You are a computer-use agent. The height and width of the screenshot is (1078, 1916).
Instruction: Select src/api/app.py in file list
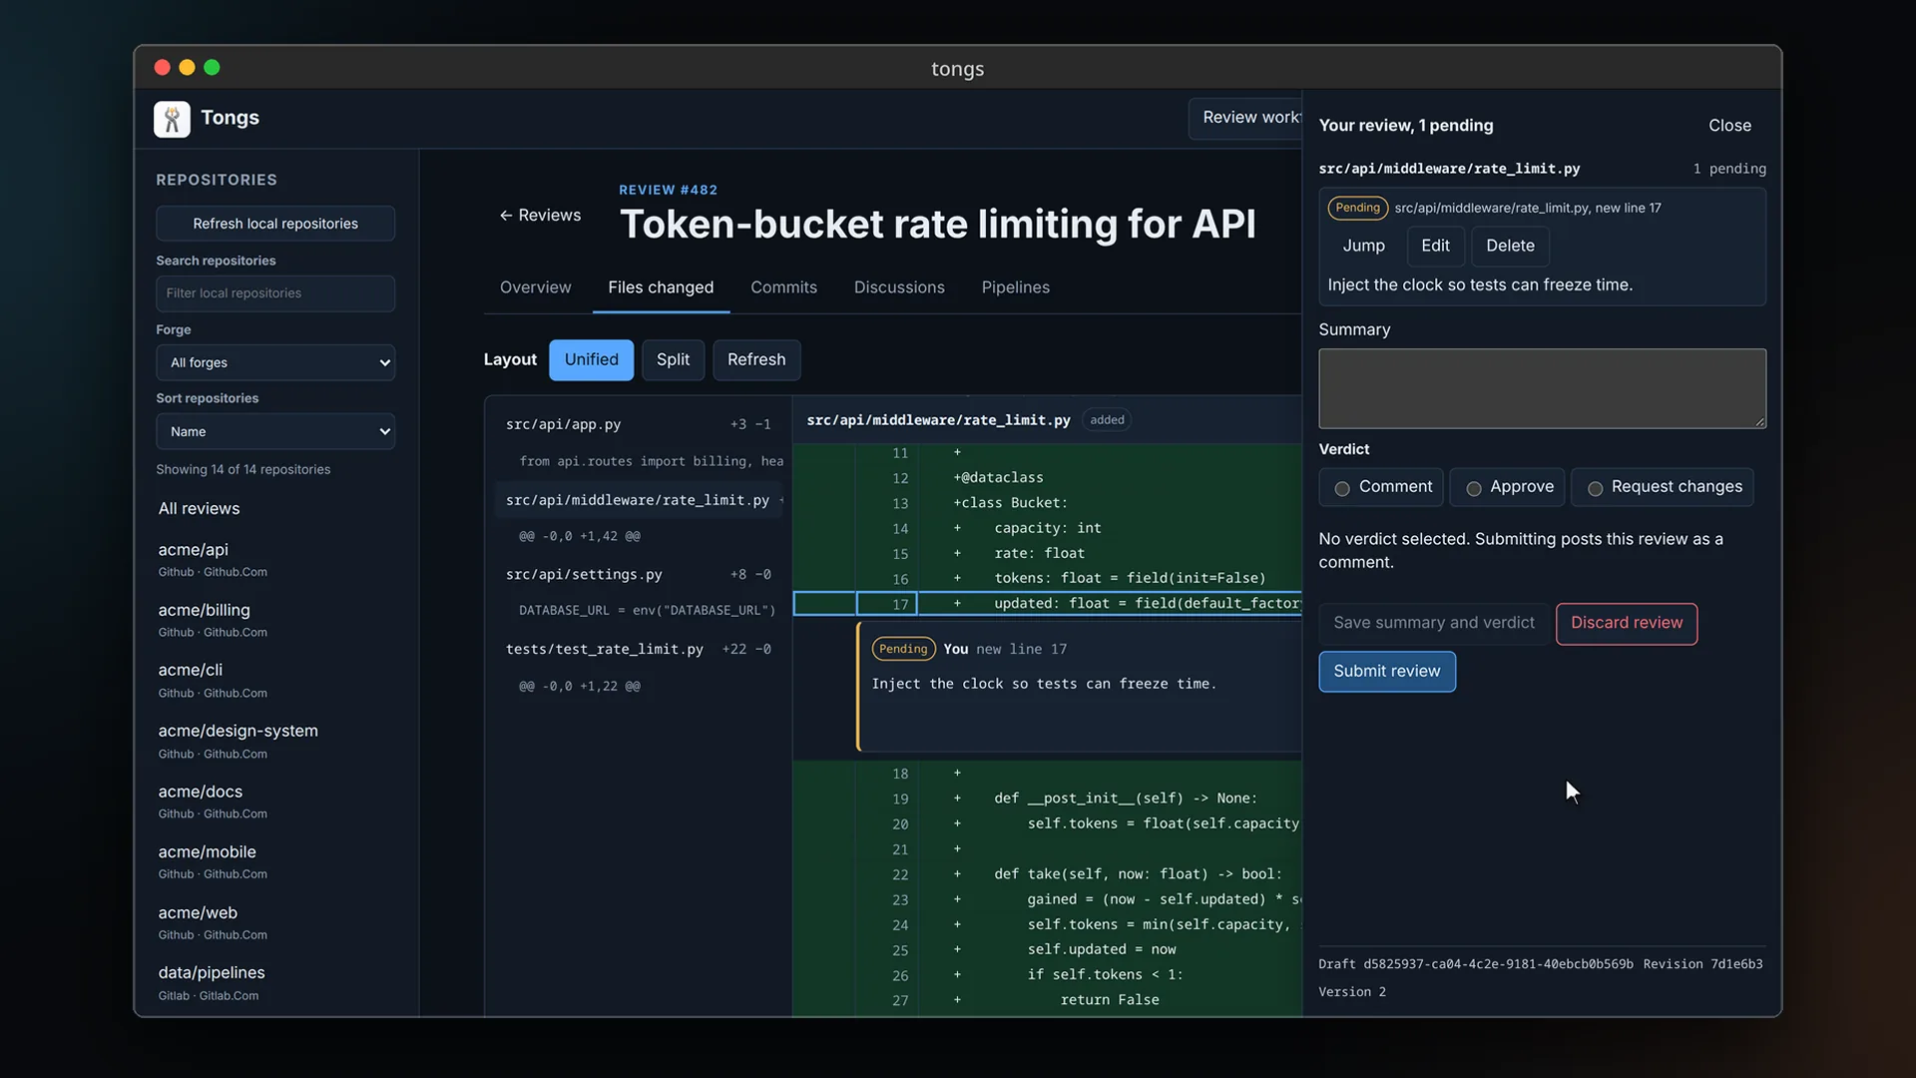[639, 424]
